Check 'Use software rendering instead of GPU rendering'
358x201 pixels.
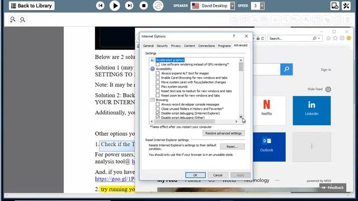(158, 65)
